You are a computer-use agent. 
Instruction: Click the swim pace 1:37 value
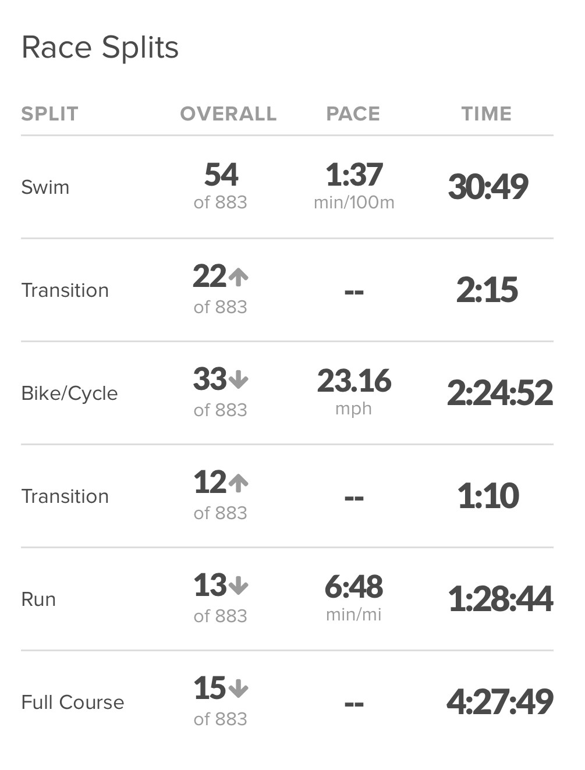click(x=354, y=175)
